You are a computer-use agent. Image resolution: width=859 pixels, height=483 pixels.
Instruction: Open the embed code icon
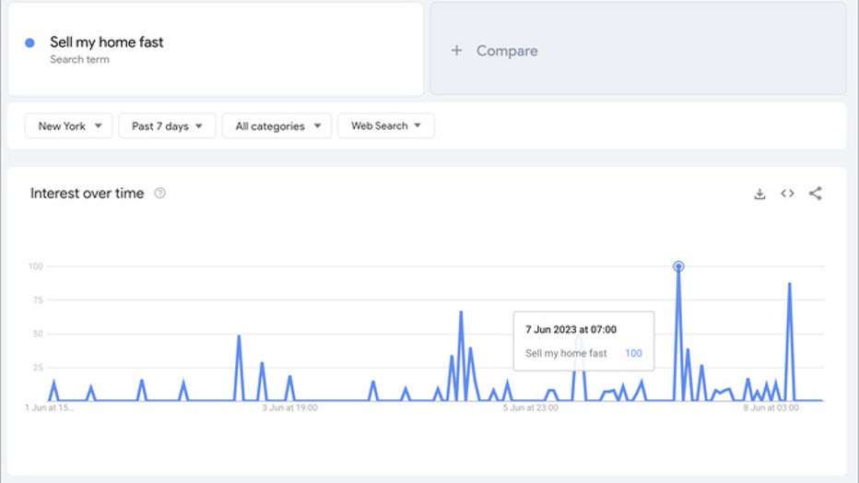pyautogui.click(x=787, y=194)
